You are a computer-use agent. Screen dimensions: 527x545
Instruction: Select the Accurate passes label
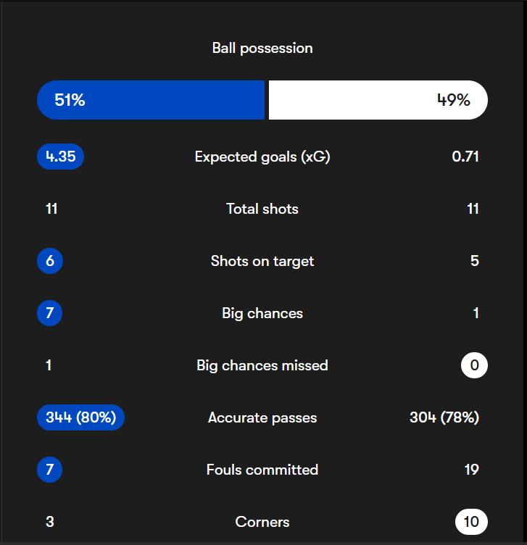click(x=262, y=417)
